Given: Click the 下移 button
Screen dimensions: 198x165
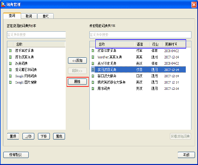Looking at the screenshot, I should pyautogui.click(x=44, y=136).
